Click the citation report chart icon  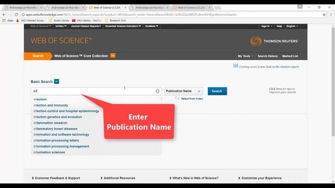coord(236,65)
